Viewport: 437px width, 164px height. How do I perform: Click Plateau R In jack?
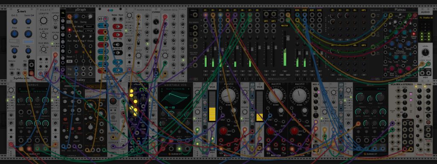(x=391, y=15)
